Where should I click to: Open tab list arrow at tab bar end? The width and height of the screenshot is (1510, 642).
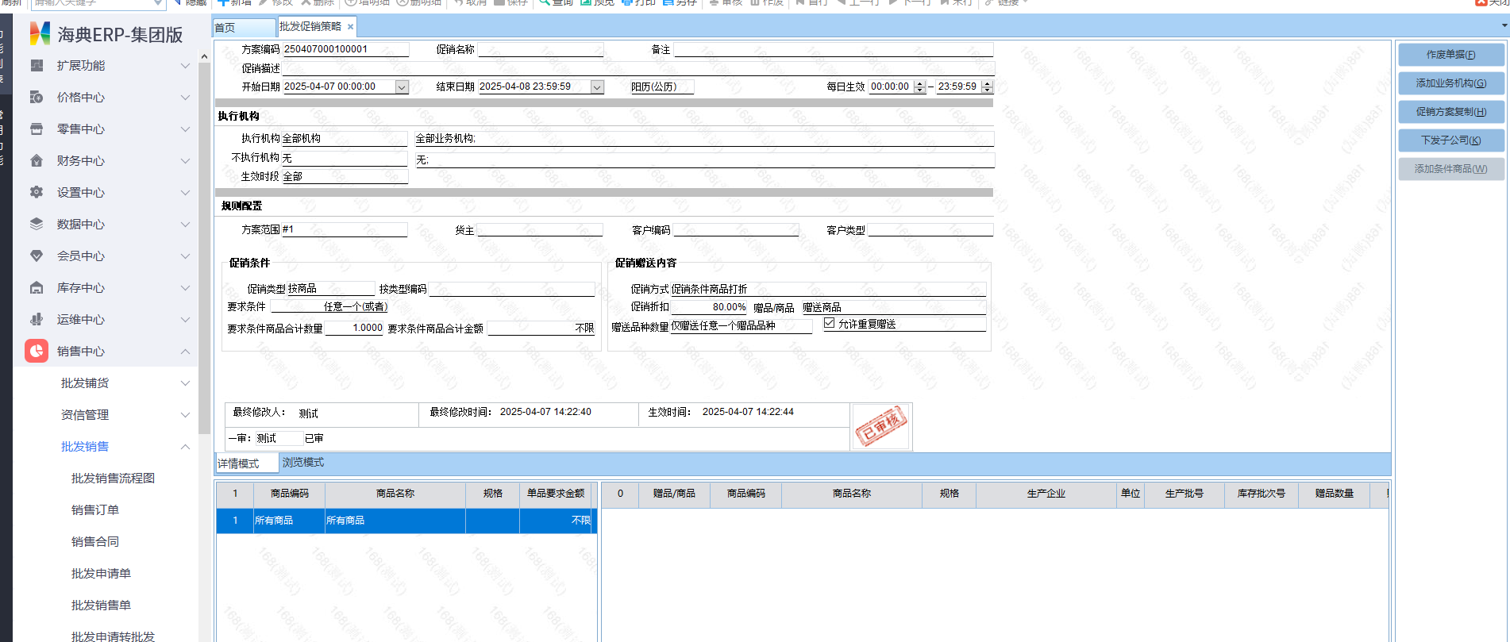[x=1504, y=26]
